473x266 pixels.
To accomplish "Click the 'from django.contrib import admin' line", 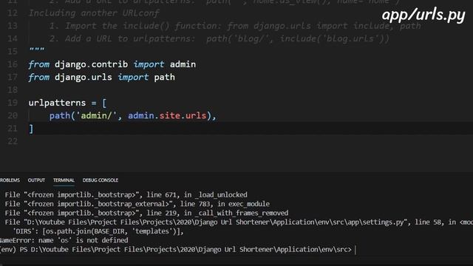I will click(x=112, y=64).
